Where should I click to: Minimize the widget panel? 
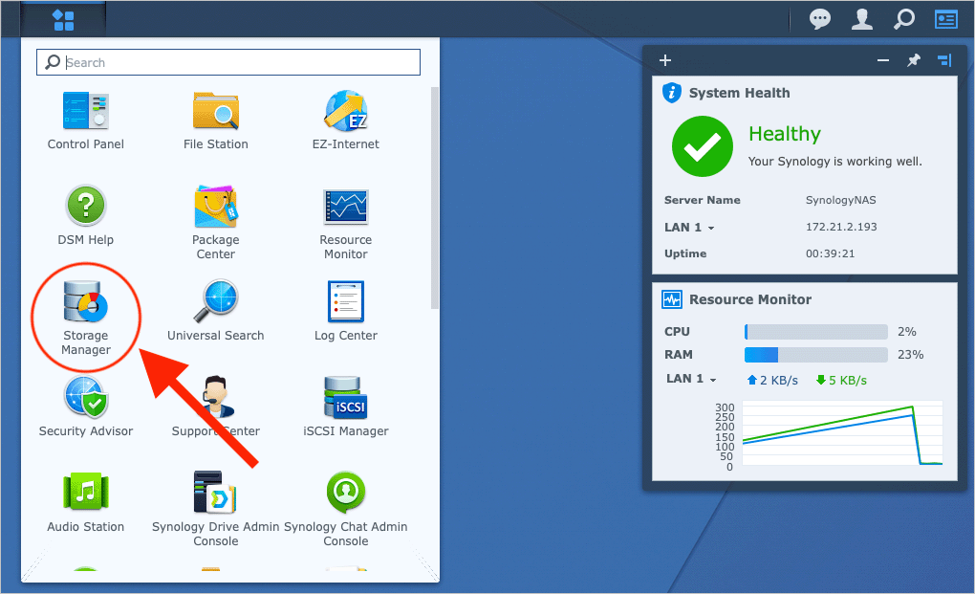click(883, 60)
